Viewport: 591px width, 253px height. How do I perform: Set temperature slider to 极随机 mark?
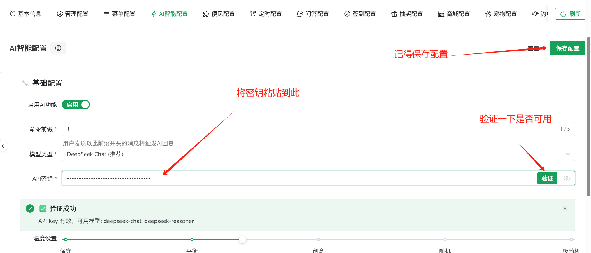pos(571,240)
